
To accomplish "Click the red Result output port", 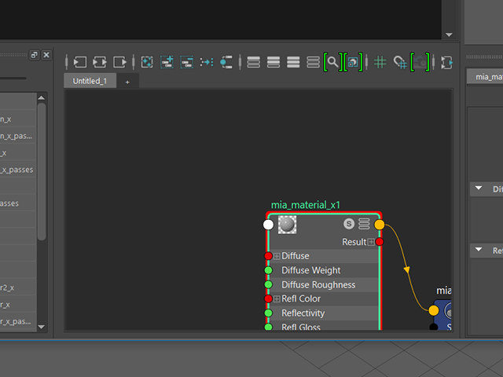I will click(x=380, y=242).
